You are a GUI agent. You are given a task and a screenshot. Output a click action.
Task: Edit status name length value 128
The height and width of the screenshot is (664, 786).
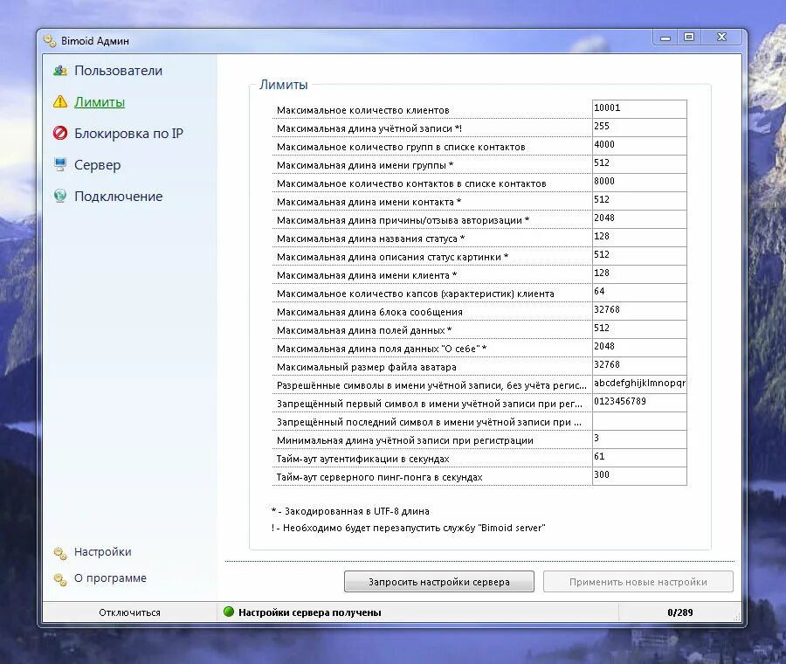tap(639, 238)
